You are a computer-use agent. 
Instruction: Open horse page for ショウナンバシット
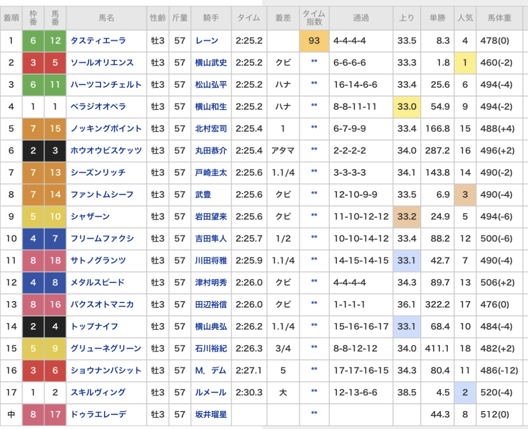click(x=106, y=371)
